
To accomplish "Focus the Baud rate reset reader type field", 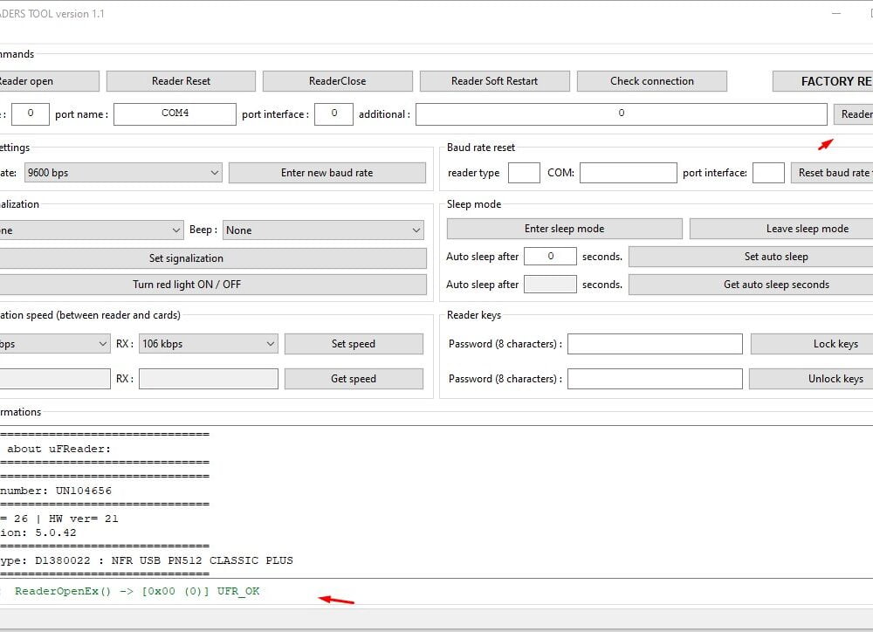I will click(x=524, y=173).
